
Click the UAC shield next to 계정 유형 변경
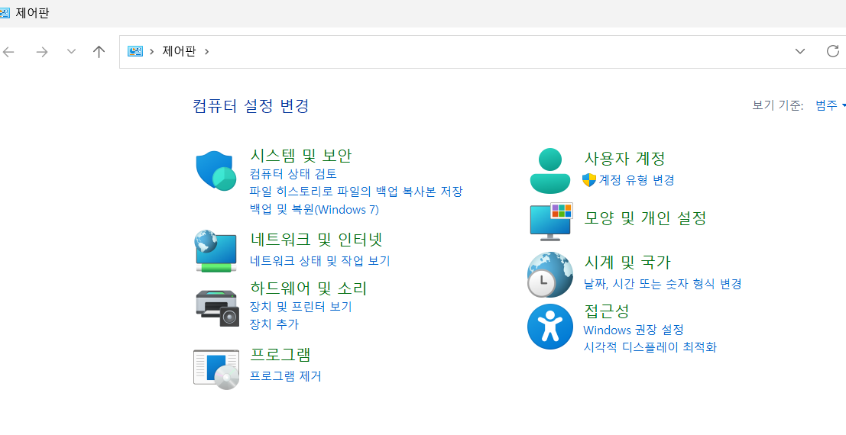pyautogui.click(x=589, y=180)
